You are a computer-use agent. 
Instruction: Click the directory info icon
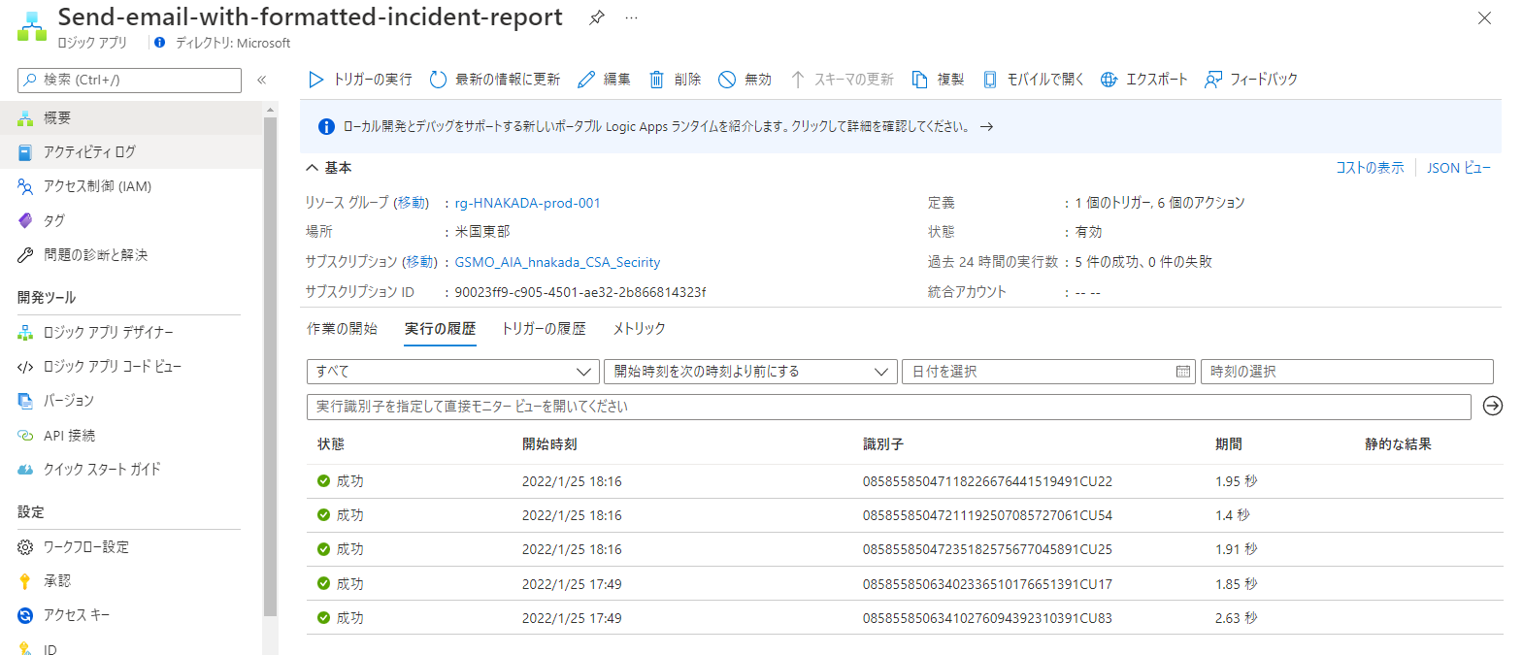(160, 43)
